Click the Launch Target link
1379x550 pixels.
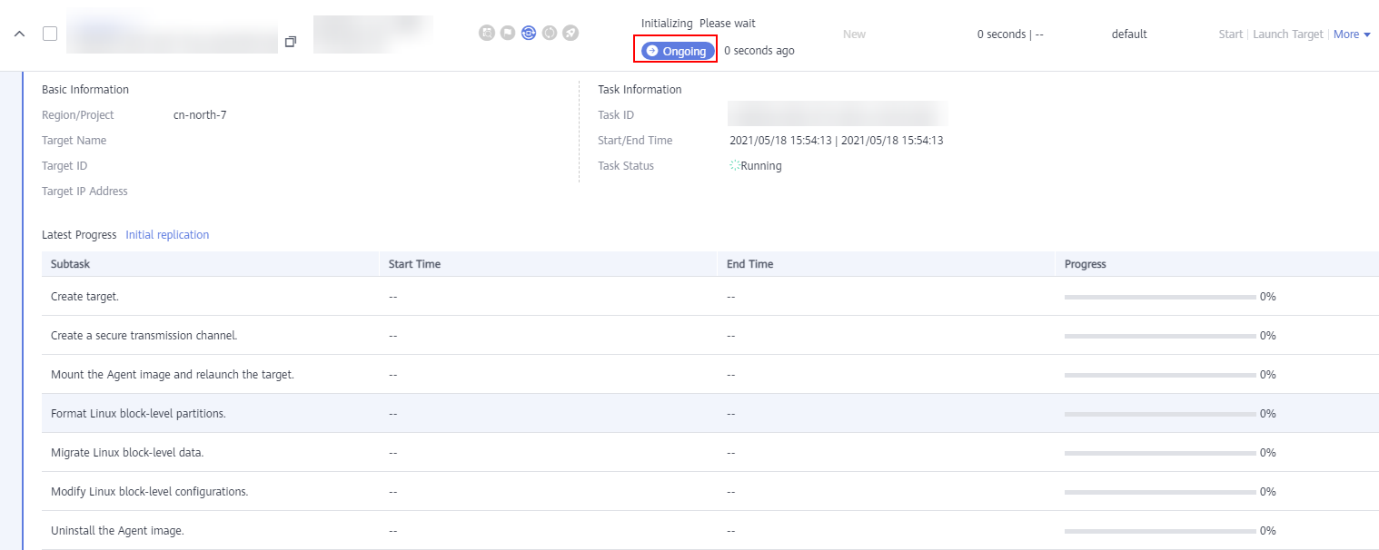[1287, 34]
